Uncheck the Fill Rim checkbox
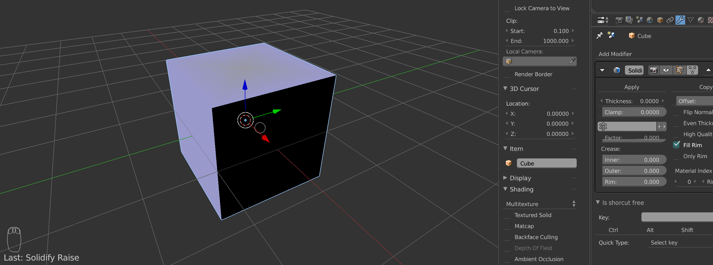The image size is (713, 265). click(x=677, y=145)
